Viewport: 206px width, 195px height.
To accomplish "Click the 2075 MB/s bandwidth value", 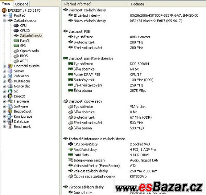I will tap(138, 91).
